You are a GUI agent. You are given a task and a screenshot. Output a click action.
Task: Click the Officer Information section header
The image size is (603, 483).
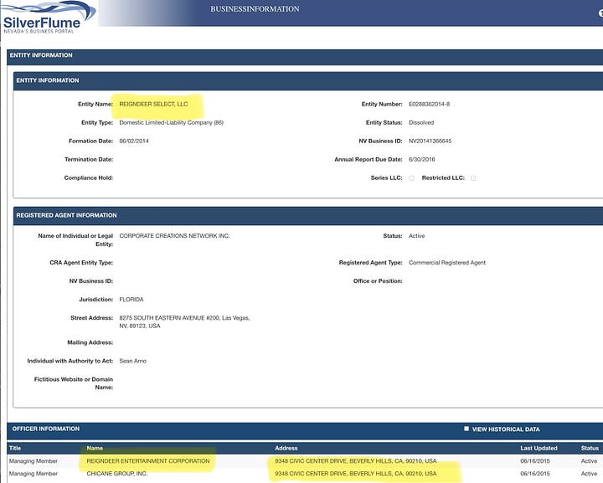(46, 429)
